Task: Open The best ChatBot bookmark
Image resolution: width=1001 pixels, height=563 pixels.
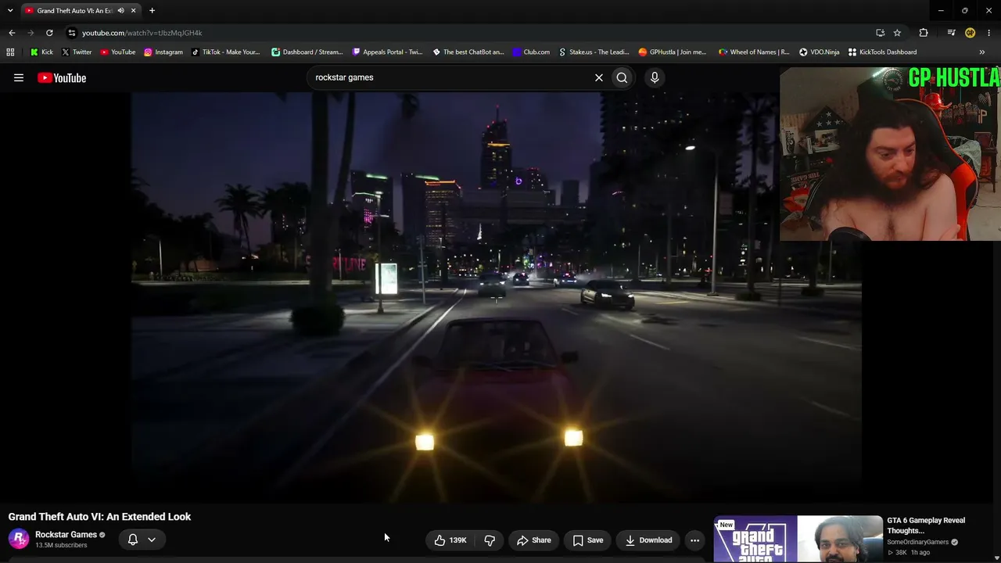Action: (468, 52)
